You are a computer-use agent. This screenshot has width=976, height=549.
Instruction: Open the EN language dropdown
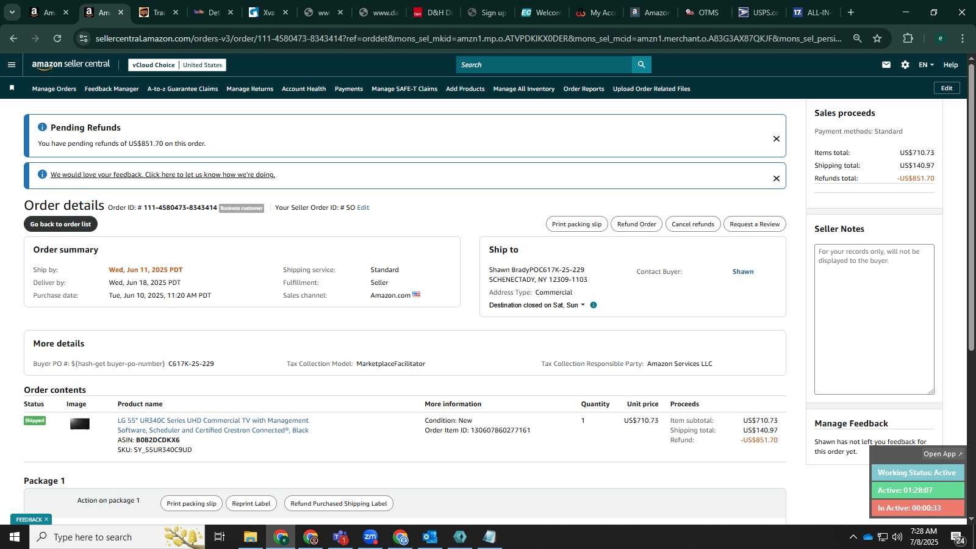click(926, 65)
